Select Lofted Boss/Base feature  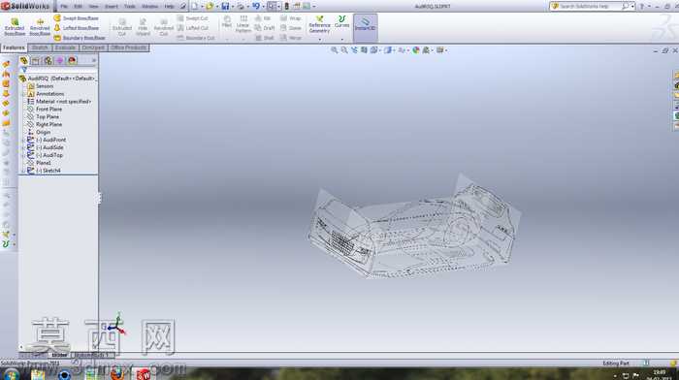click(77, 28)
